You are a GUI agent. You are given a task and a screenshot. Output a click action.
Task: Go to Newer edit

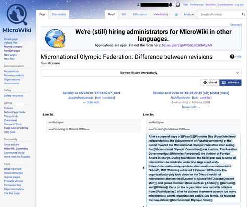coord(191,107)
